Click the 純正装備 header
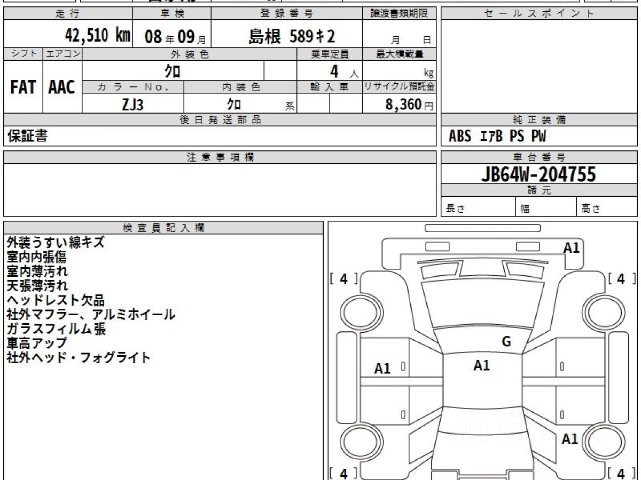The height and width of the screenshot is (480, 641). (539, 120)
